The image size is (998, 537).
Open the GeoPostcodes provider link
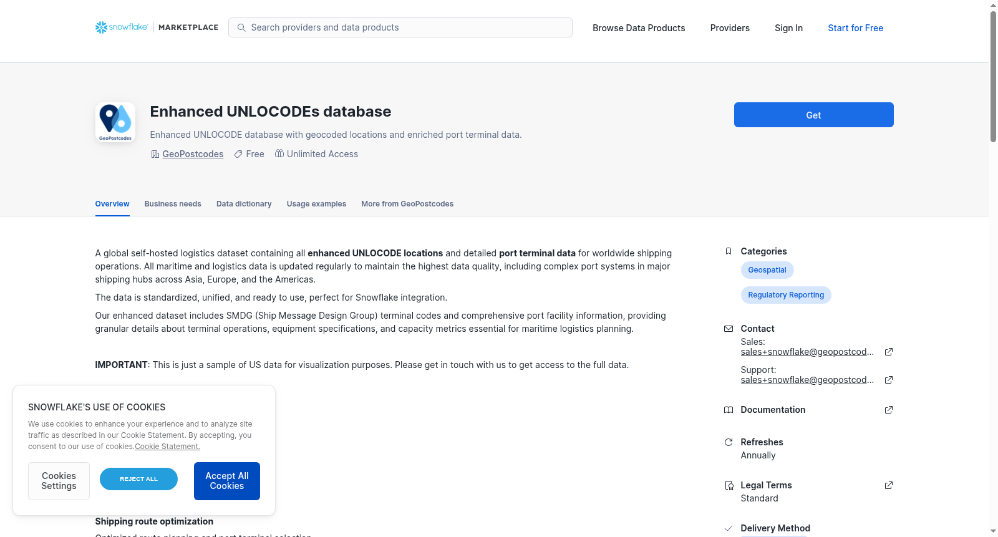[x=193, y=154]
